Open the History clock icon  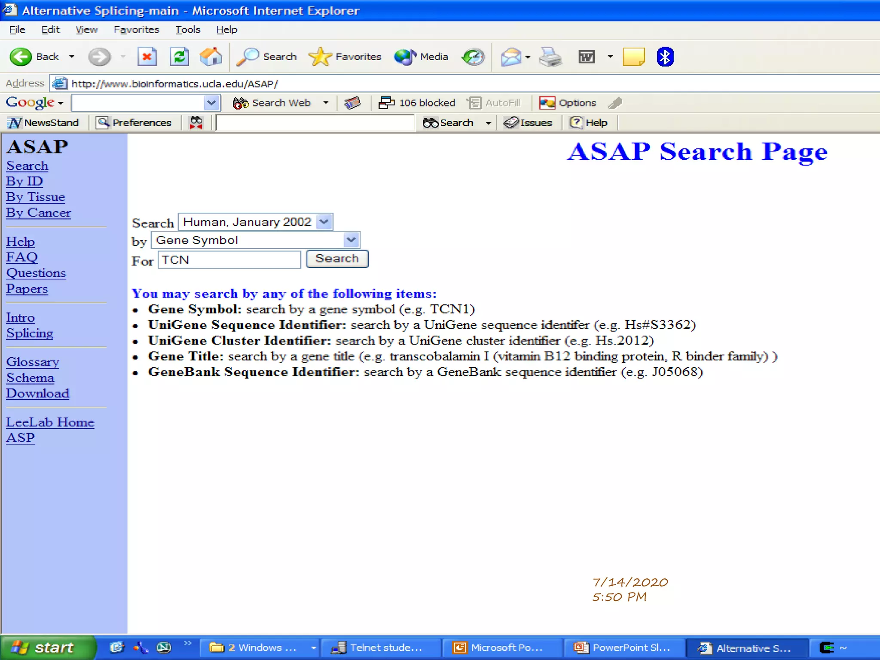473,57
